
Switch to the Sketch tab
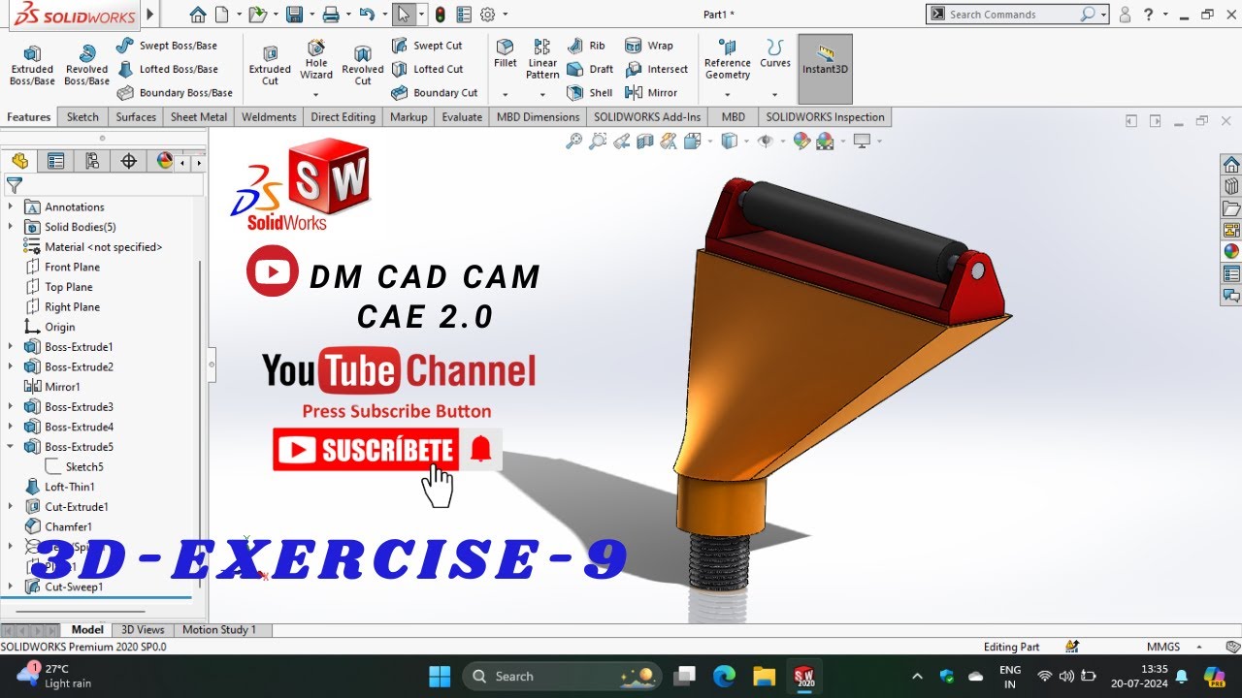(82, 117)
